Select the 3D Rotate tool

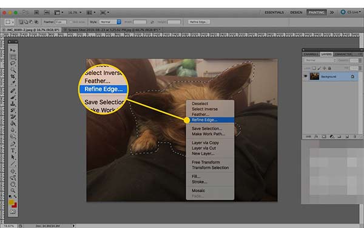(x=13, y=171)
